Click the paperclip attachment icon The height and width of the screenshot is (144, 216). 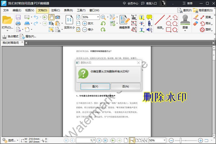(x=149, y=23)
